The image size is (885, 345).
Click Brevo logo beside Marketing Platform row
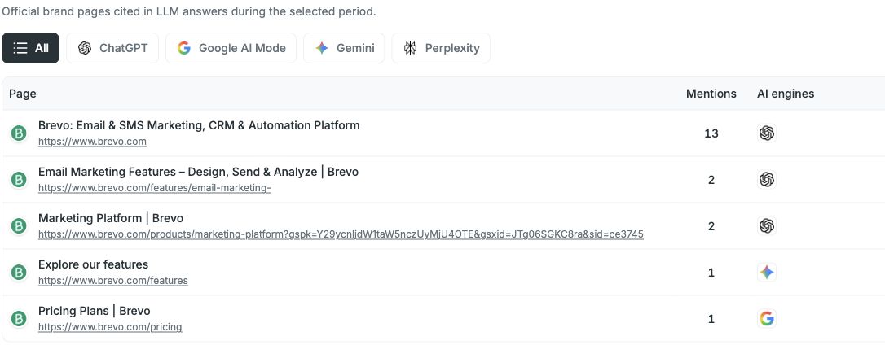coord(19,226)
